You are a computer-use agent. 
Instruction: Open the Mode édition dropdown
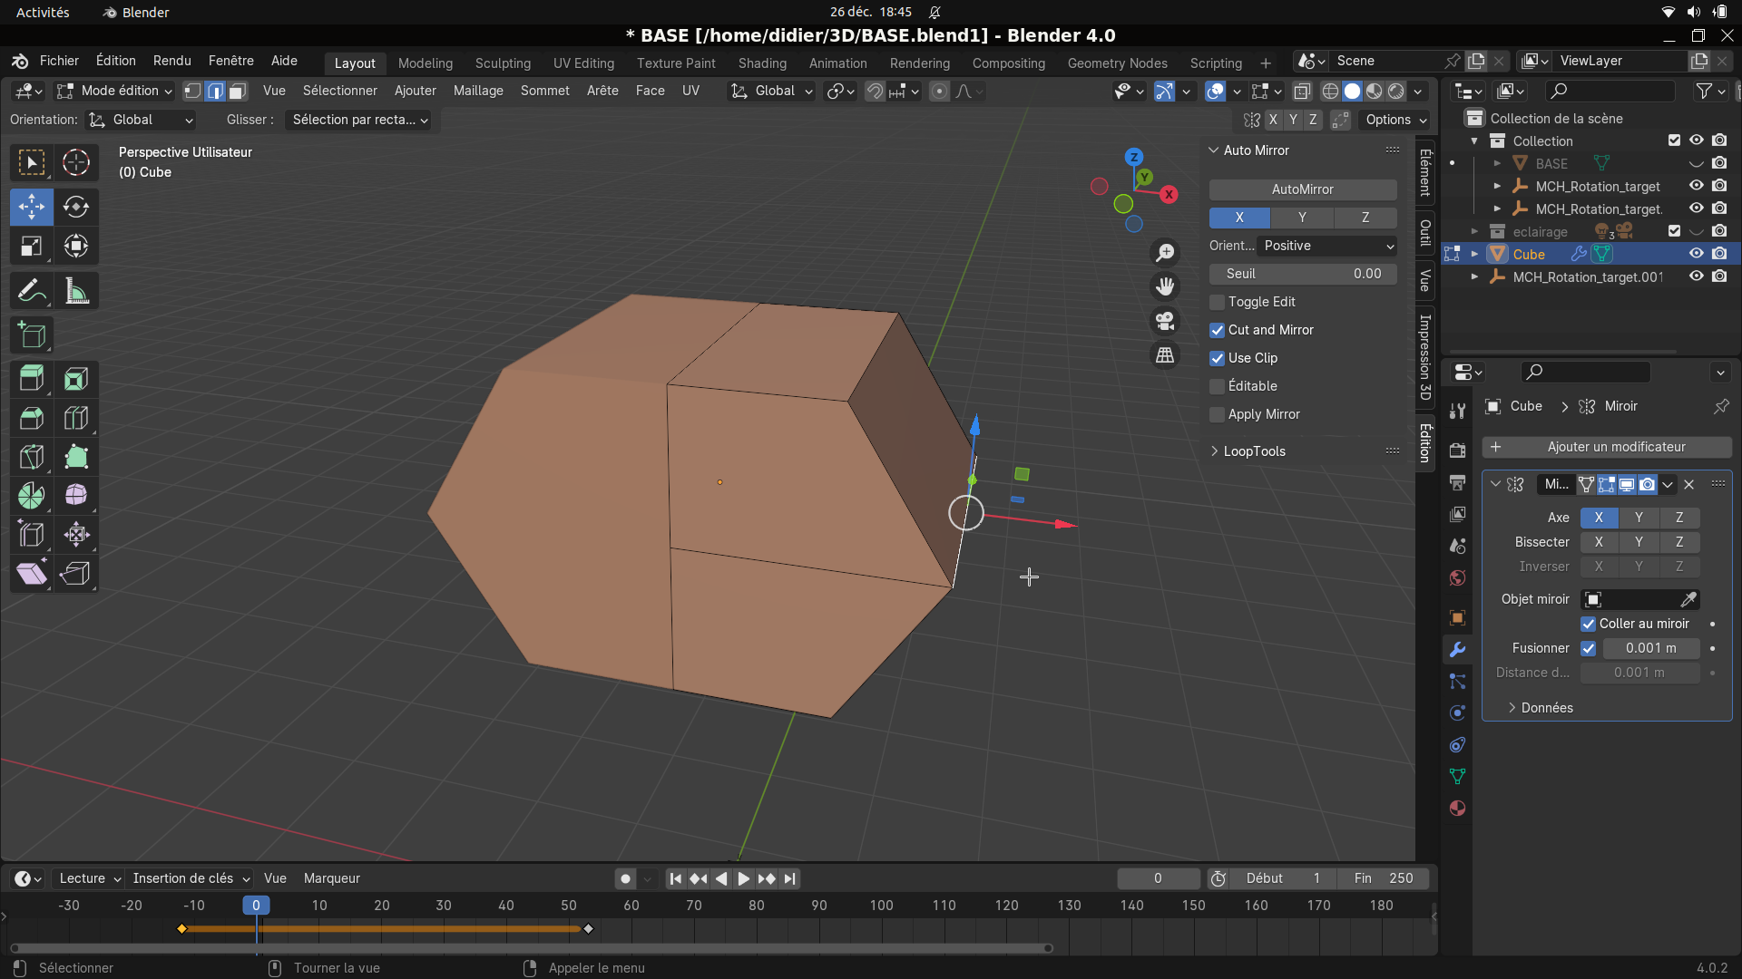[x=114, y=91]
